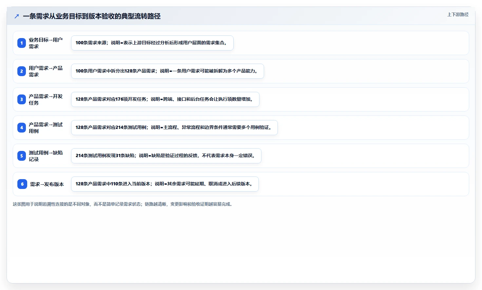The height and width of the screenshot is (290, 482).
Task: Click the arrow icon beside the title
Action: point(17,16)
